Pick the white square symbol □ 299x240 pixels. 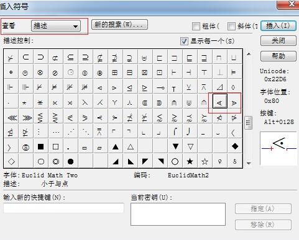[55, 146]
